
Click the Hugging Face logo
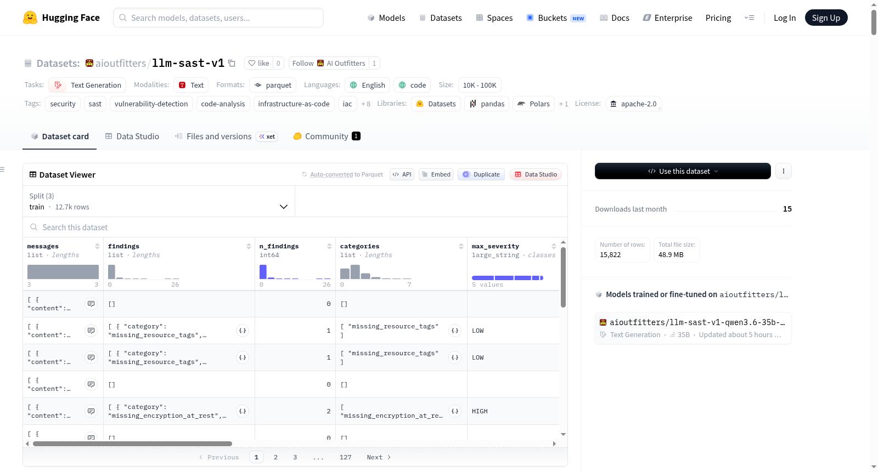[x=61, y=18]
